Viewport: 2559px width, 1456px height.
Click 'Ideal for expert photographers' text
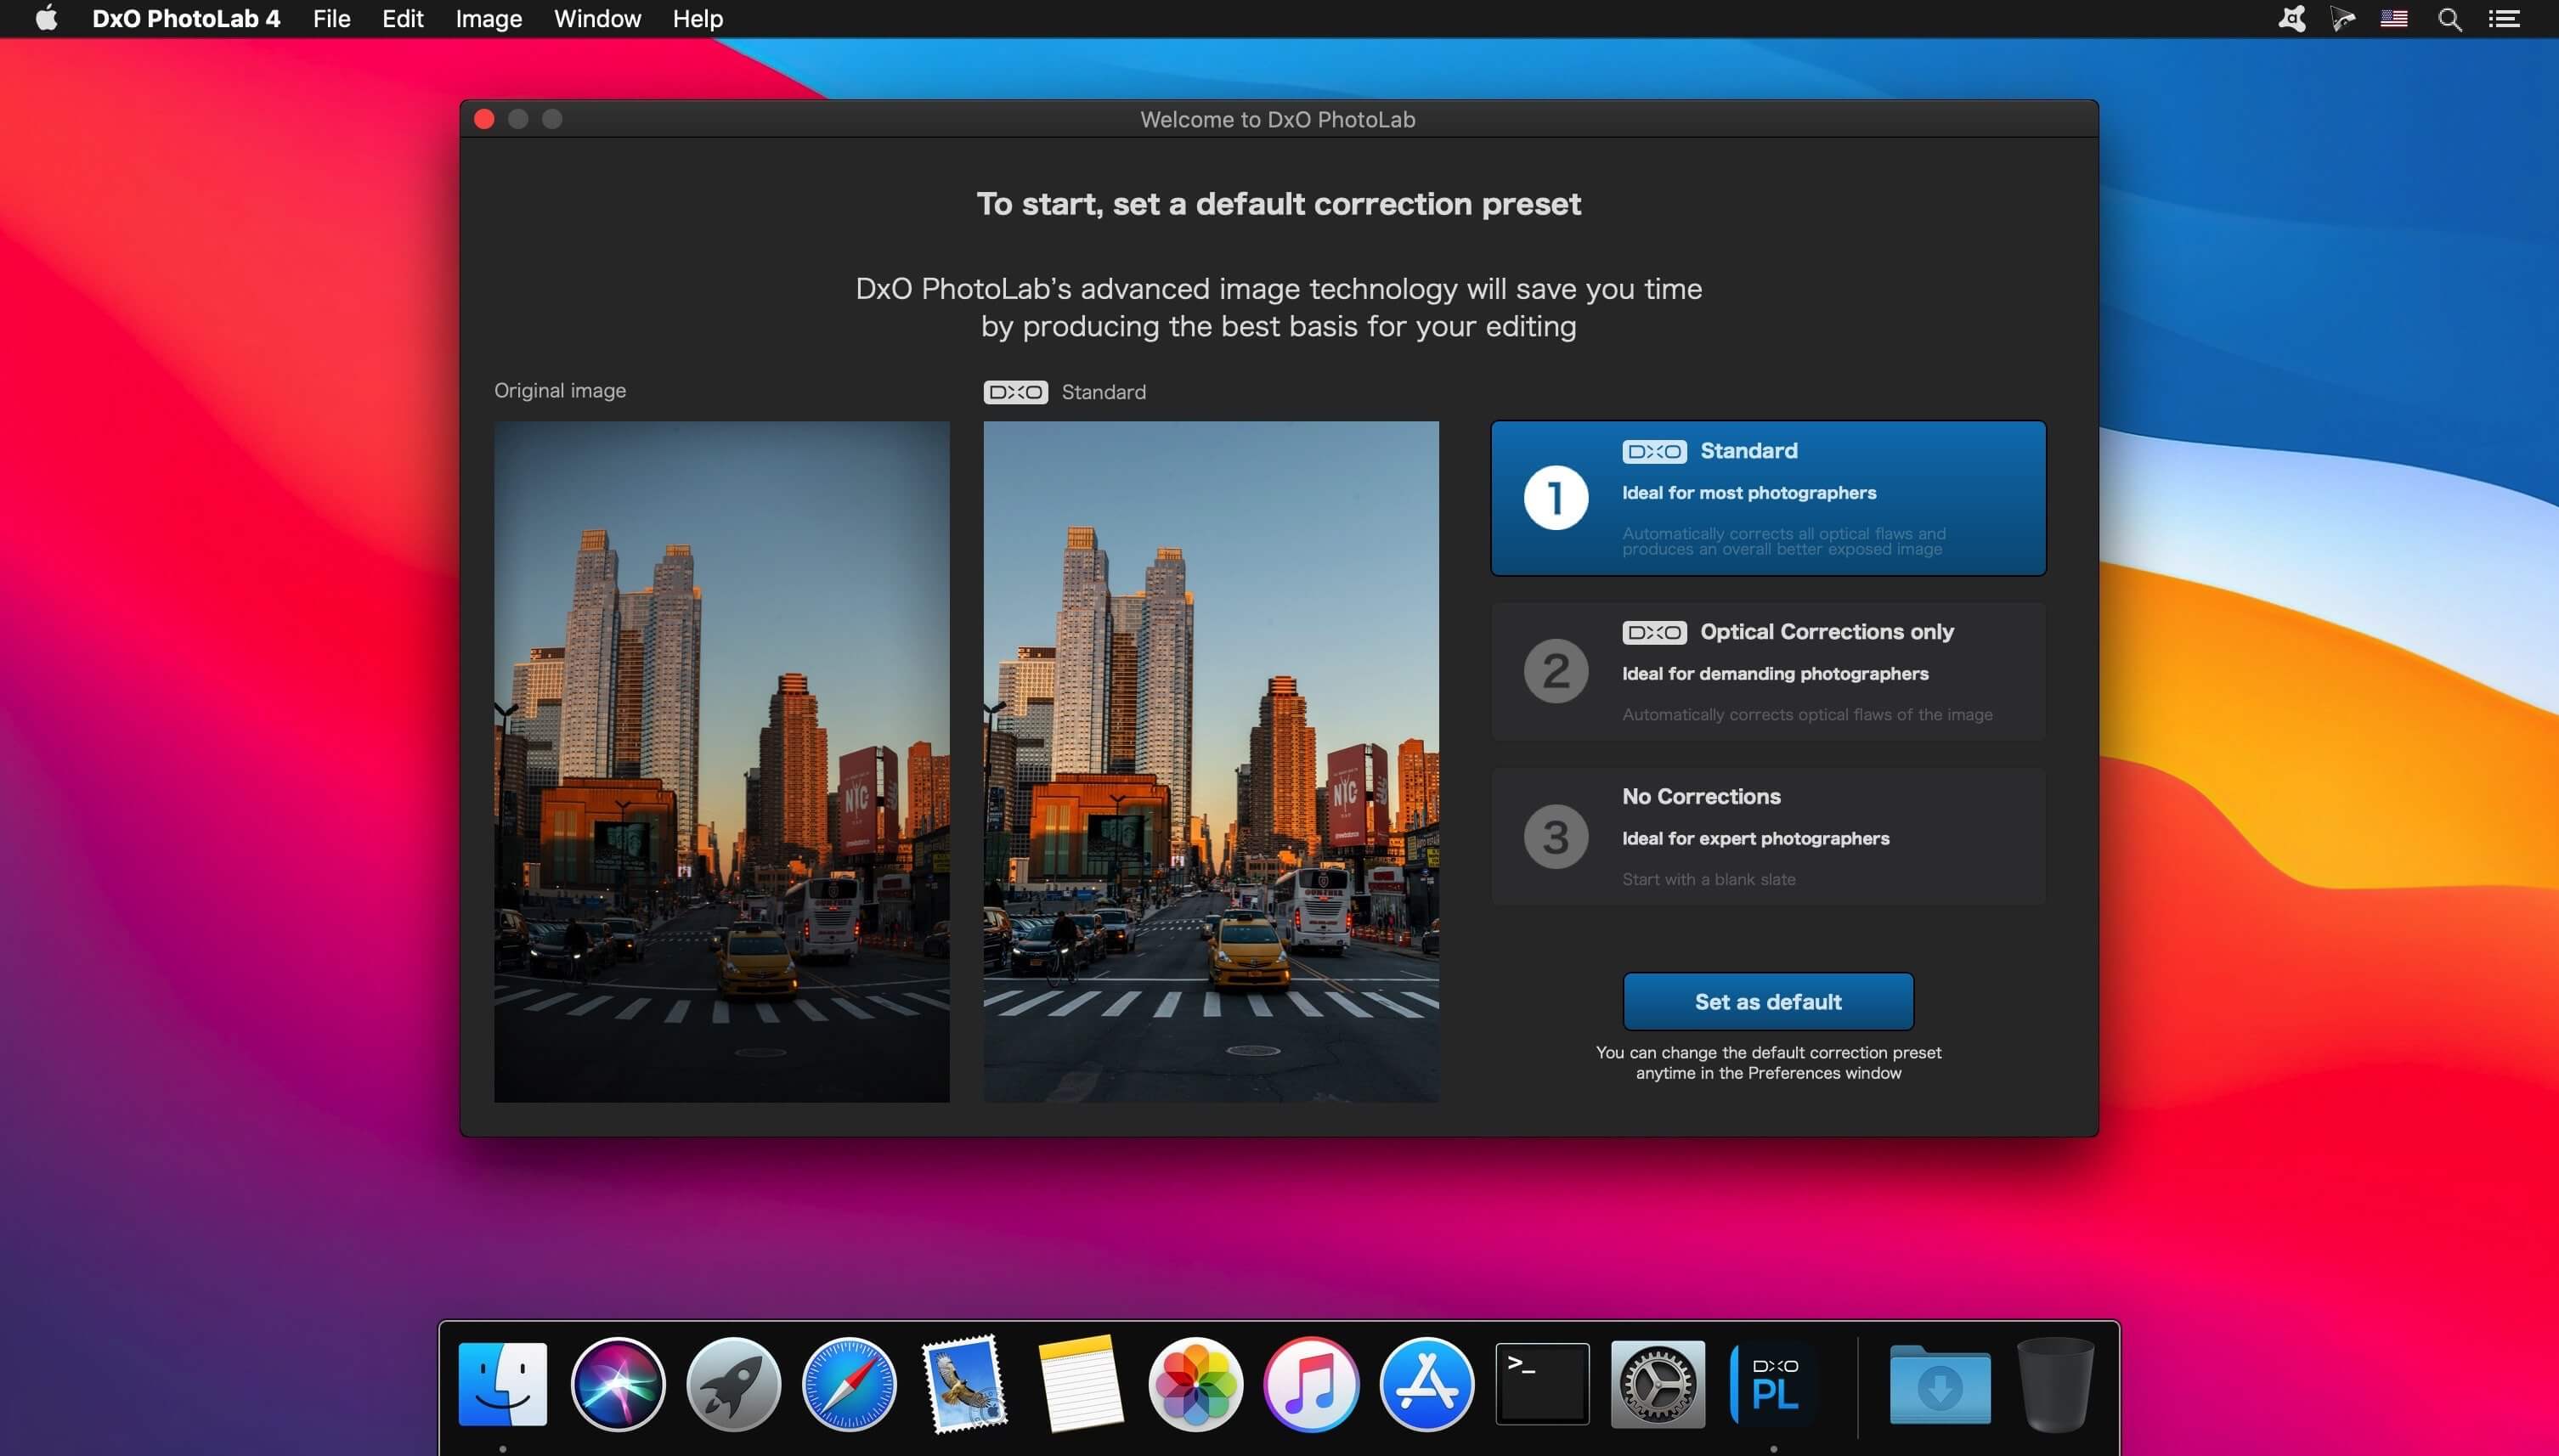click(x=1756, y=838)
